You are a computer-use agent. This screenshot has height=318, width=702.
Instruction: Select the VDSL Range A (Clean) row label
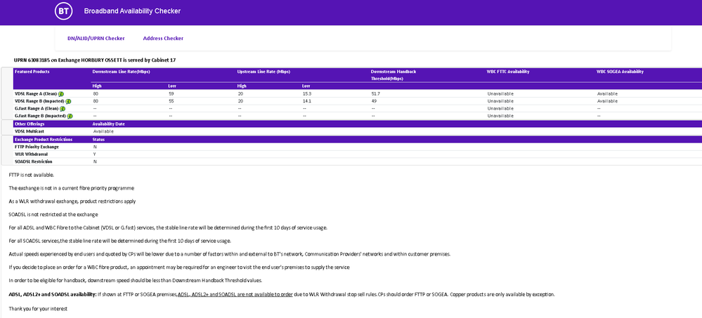pos(36,94)
